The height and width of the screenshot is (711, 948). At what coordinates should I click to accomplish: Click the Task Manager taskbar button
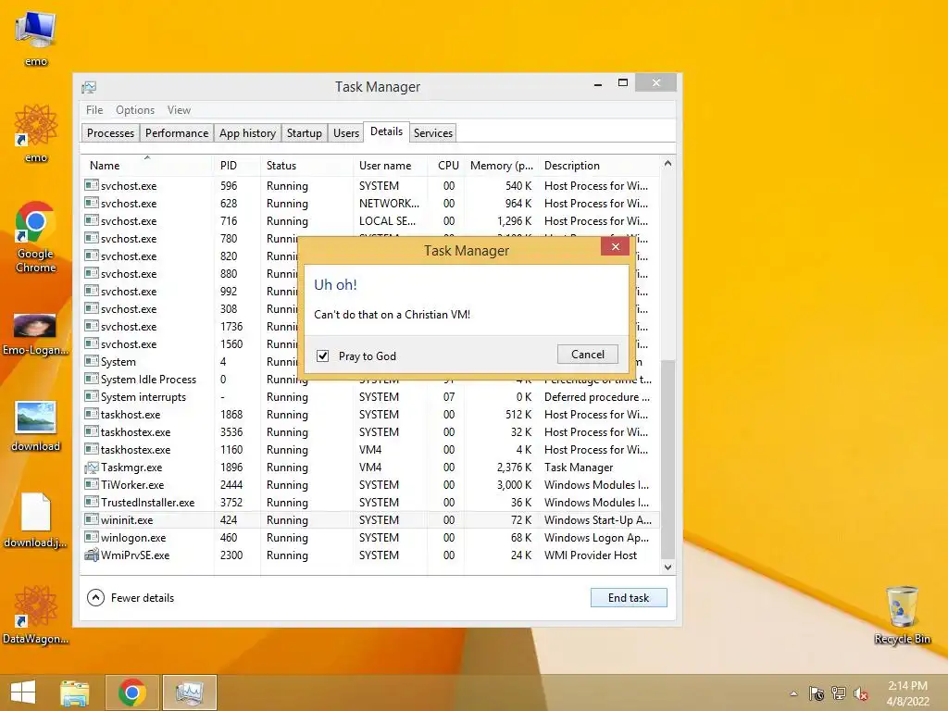[x=190, y=692]
